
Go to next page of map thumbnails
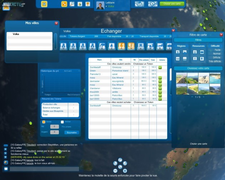click(x=205, y=97)
